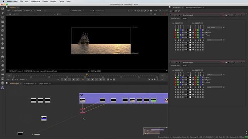Open the Merge nodes toolbar menu

click(3, 39)
